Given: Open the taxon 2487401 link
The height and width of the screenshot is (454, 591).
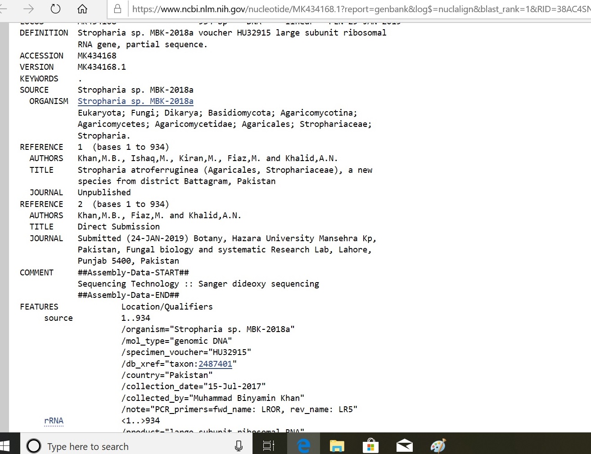Looking at the screenshot, I should click(x=215, y=364).
